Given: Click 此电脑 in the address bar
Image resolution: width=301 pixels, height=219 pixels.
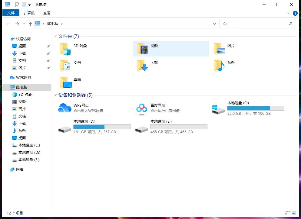Looking at the screenshot, I should tap(53, 24).
